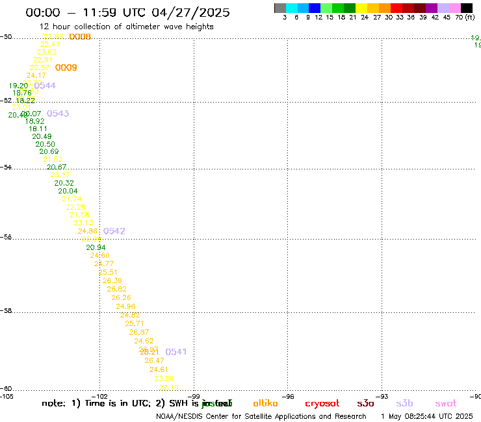
Task: Select the pure blue legend swatch above 12
Action: pos(315,8)
